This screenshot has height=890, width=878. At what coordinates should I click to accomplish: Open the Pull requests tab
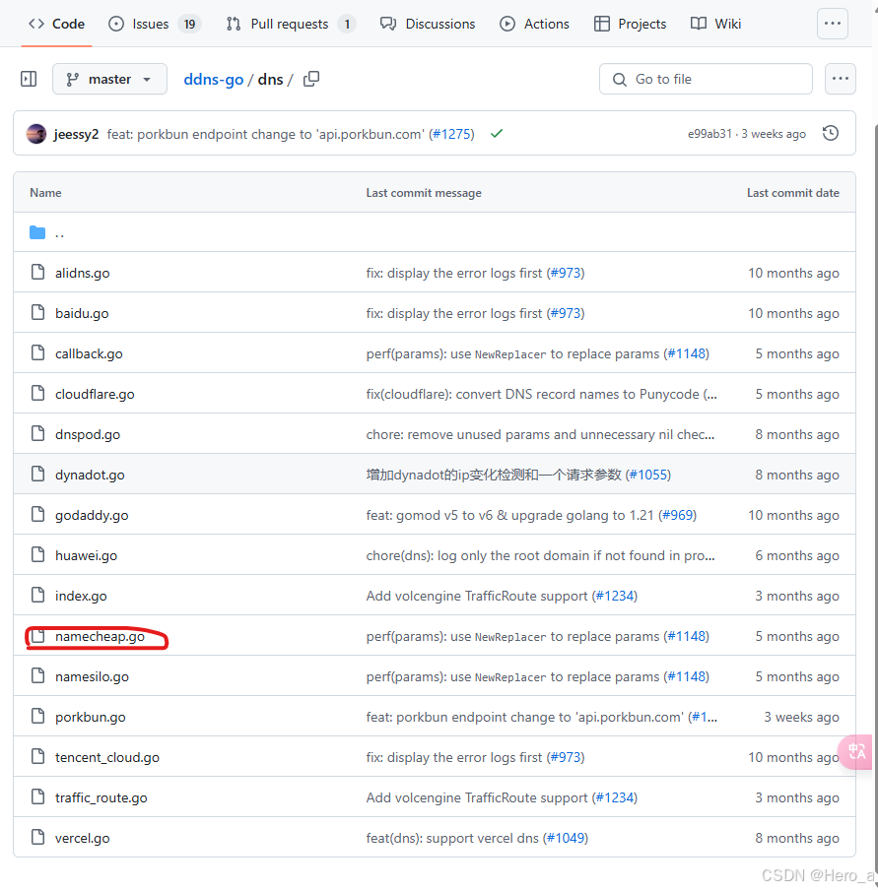click(x=290, y=24)
